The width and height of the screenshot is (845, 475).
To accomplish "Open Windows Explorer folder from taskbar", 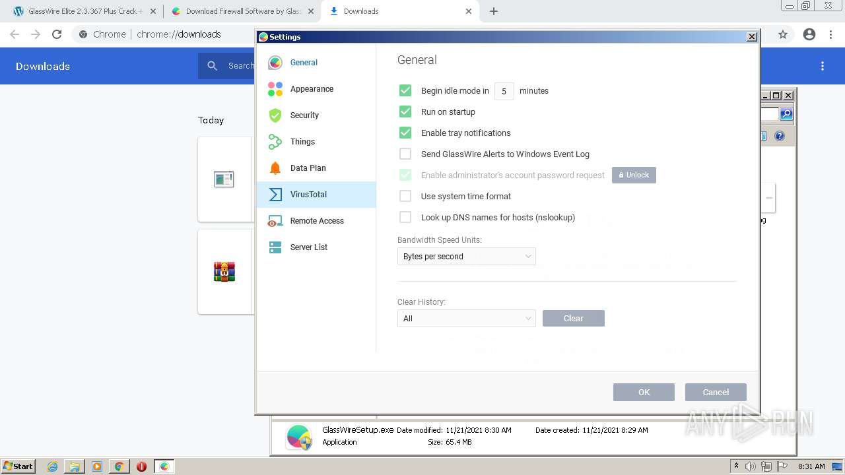I will coord(75,466).
